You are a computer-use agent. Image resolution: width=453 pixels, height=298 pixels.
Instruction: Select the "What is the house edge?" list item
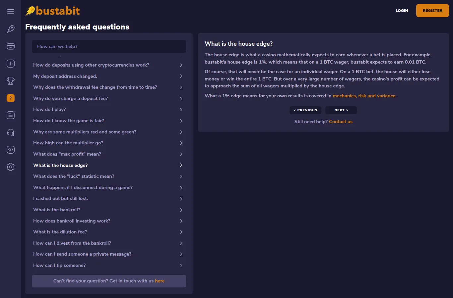(x=109, y=165)
